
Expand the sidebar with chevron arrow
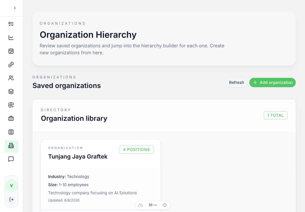pyautogui.click(x=14, y=8)
